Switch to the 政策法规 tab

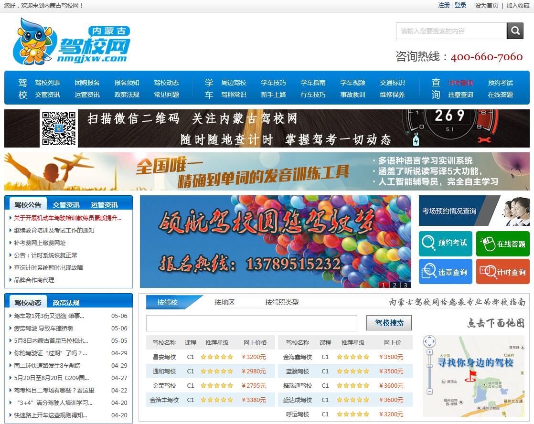click(66, 303)
